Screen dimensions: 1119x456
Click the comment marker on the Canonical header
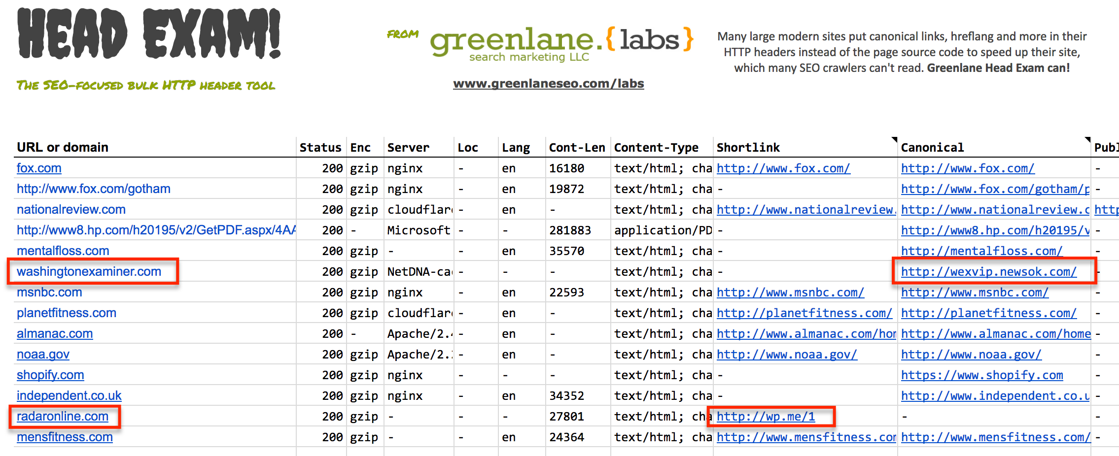point(1087,139)
